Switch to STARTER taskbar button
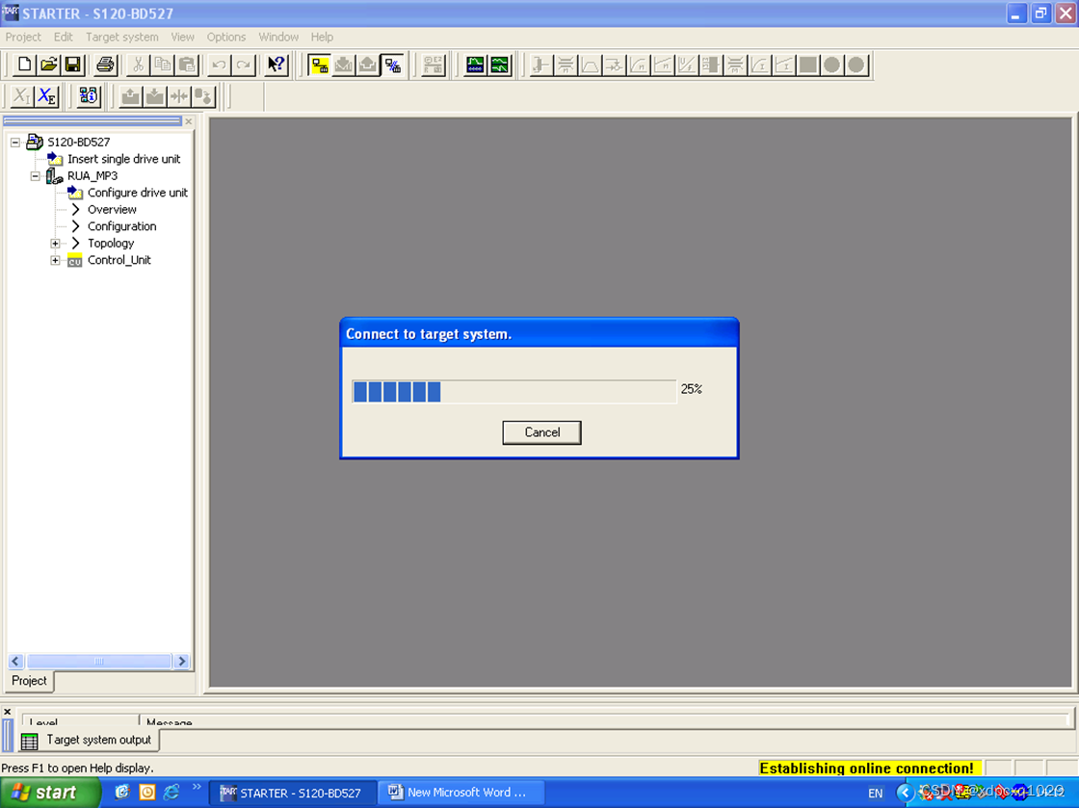 [x=291, y=793]
